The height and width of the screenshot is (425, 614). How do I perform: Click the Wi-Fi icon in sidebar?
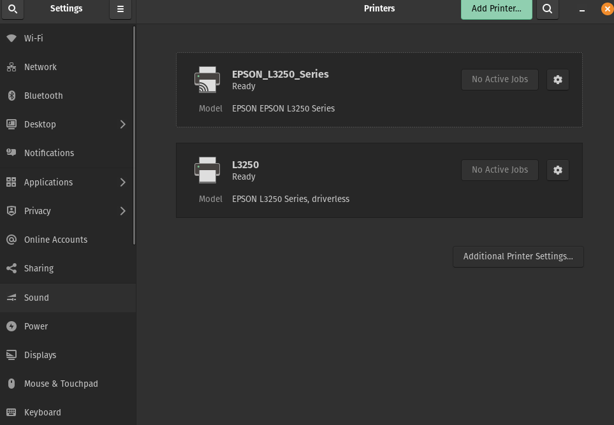coord(11,38)
